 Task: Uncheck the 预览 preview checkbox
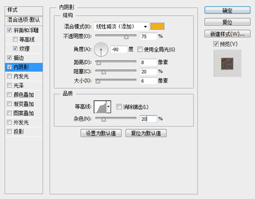pyautogui.click(x=216, y=44)
